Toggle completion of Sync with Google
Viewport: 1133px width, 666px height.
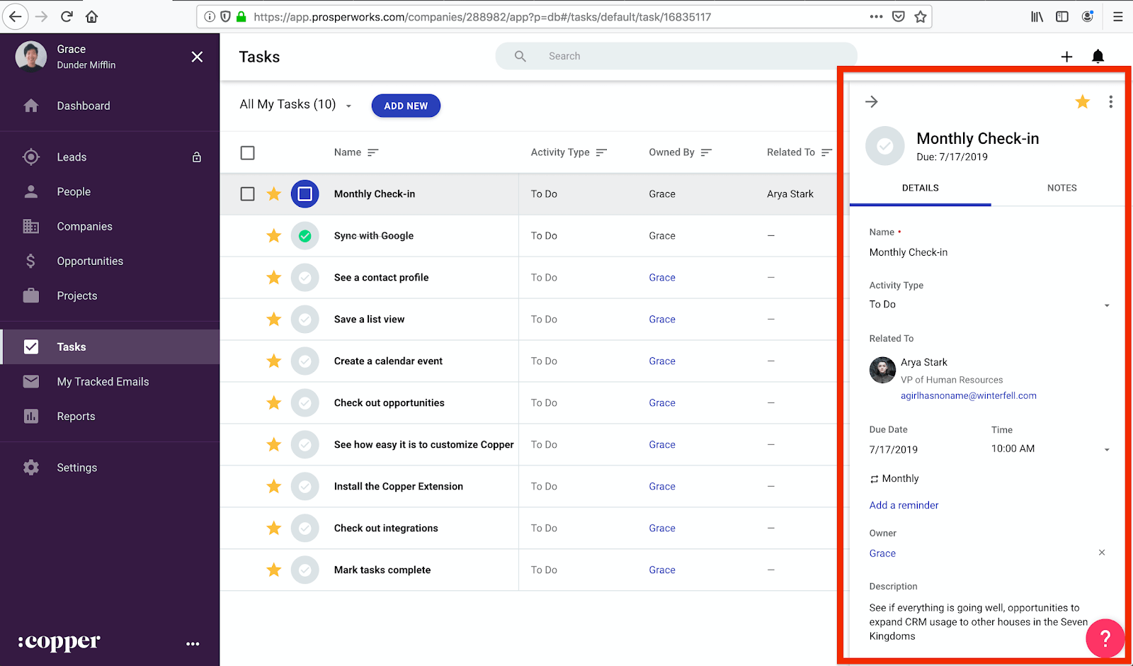click(x=304, y=235)
